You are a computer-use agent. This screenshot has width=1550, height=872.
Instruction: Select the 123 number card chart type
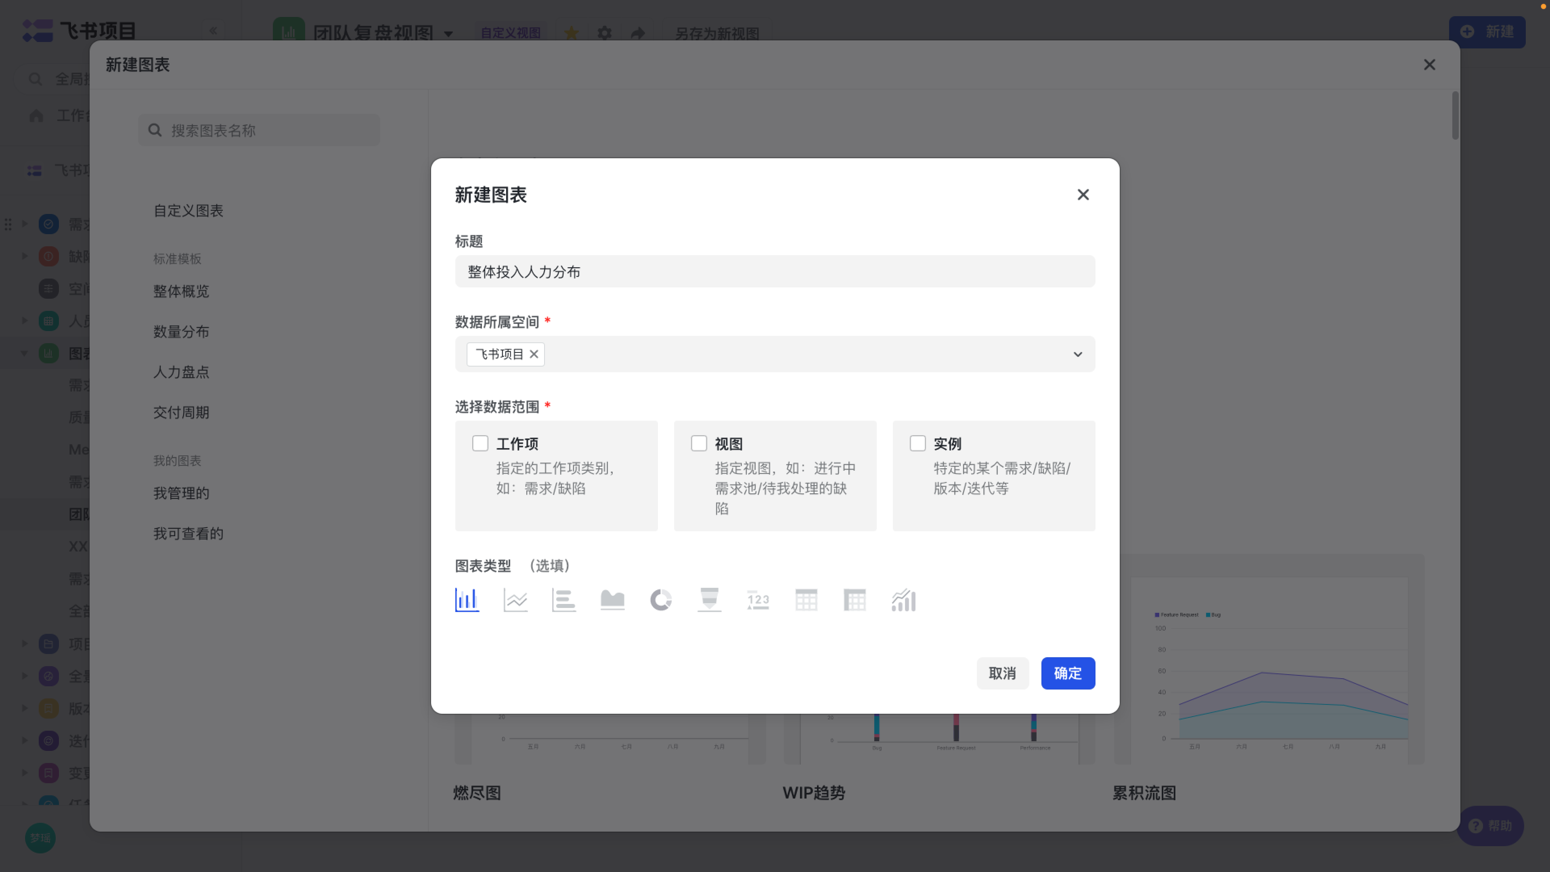tap(758, 600)
